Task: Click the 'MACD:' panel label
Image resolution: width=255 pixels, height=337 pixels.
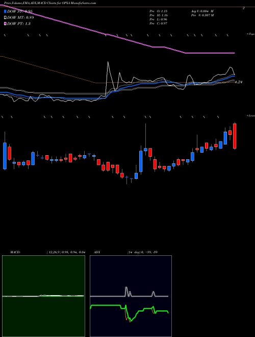Action: click(x=15, y=252)
